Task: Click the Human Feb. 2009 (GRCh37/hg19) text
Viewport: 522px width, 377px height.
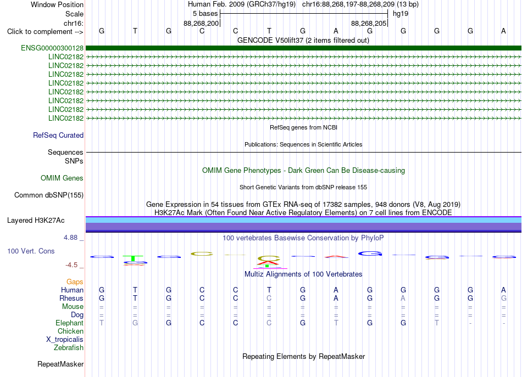Action: pyautogui.click(x=241, y=4)
